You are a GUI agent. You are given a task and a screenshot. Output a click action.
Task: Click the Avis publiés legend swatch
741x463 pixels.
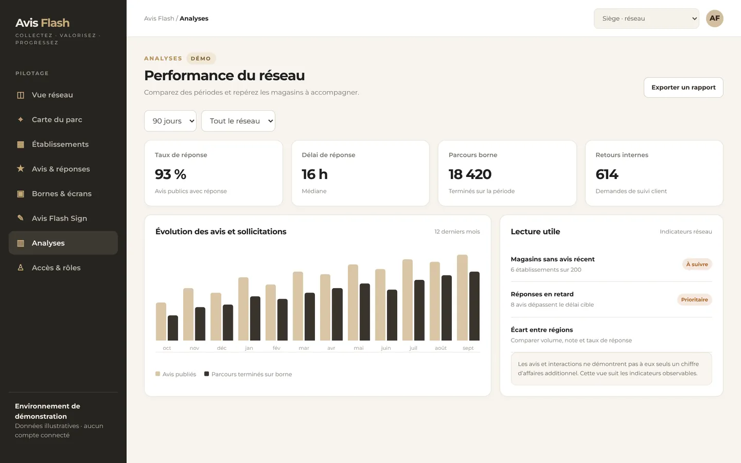tap(157, 374)
